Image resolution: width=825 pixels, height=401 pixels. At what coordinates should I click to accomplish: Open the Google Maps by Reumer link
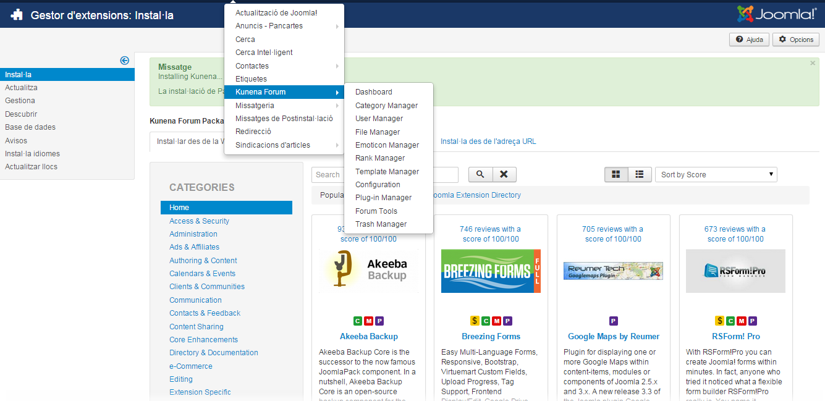614,337
